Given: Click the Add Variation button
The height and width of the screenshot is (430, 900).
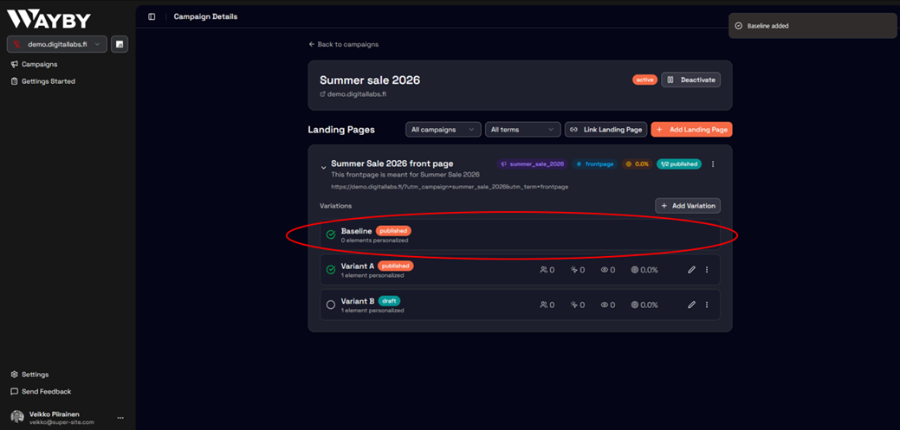Looking at the screenshot, I should coord(688,205).
